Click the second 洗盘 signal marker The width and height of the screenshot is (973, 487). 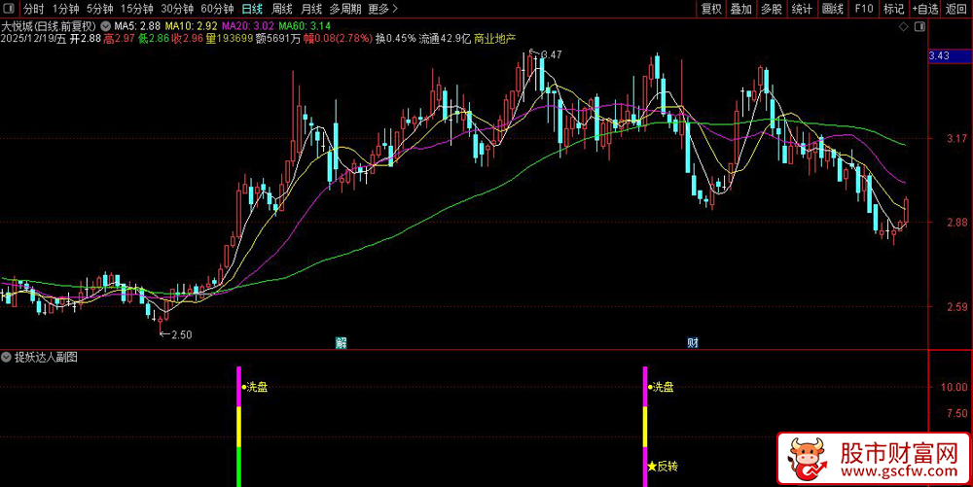point(661,387)
